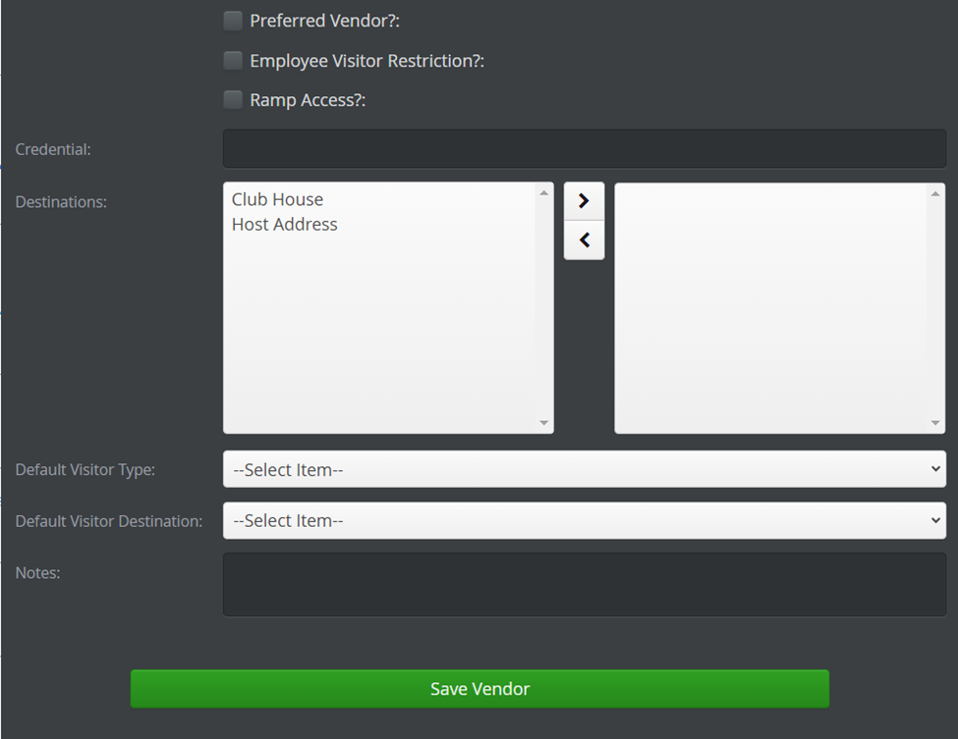The height and width of the screenshot is (739, 958).
Task: Click inside the Notes text area
Action: [584, 585]
